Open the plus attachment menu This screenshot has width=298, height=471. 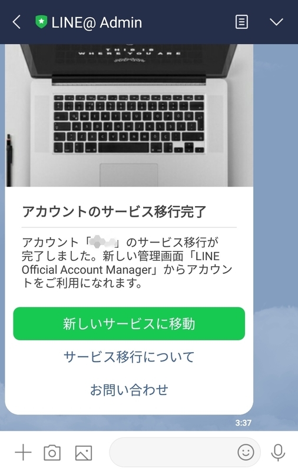pos(23,452)
